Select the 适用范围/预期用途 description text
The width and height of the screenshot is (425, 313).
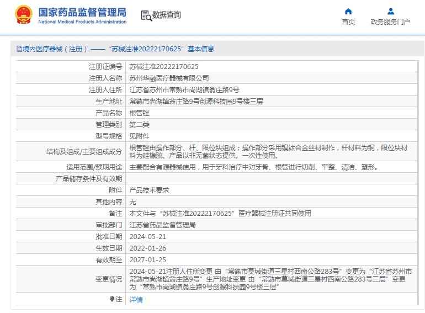254,167
